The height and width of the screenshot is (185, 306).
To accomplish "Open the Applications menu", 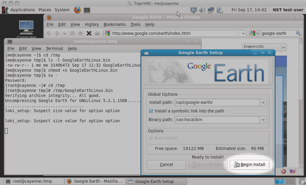I will [x=23, y=10].
